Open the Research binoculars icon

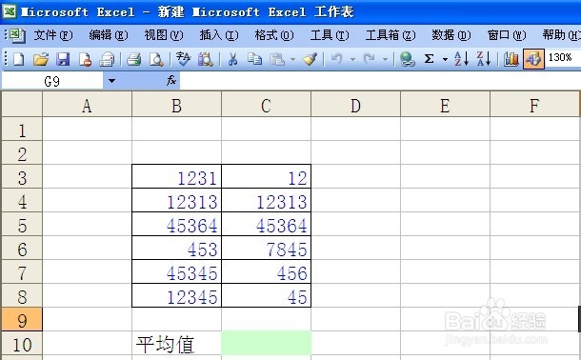[206, 59]
